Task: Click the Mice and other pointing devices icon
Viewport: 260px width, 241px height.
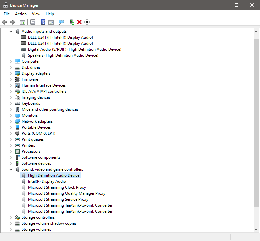Action: (17, 109)
